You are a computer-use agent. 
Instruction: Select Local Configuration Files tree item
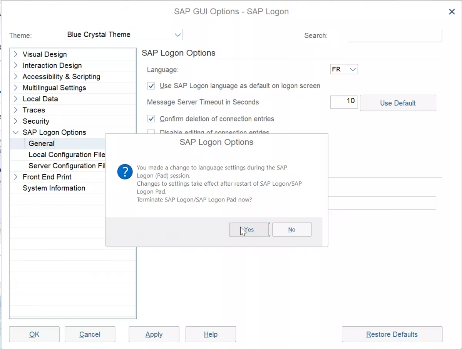67,155
